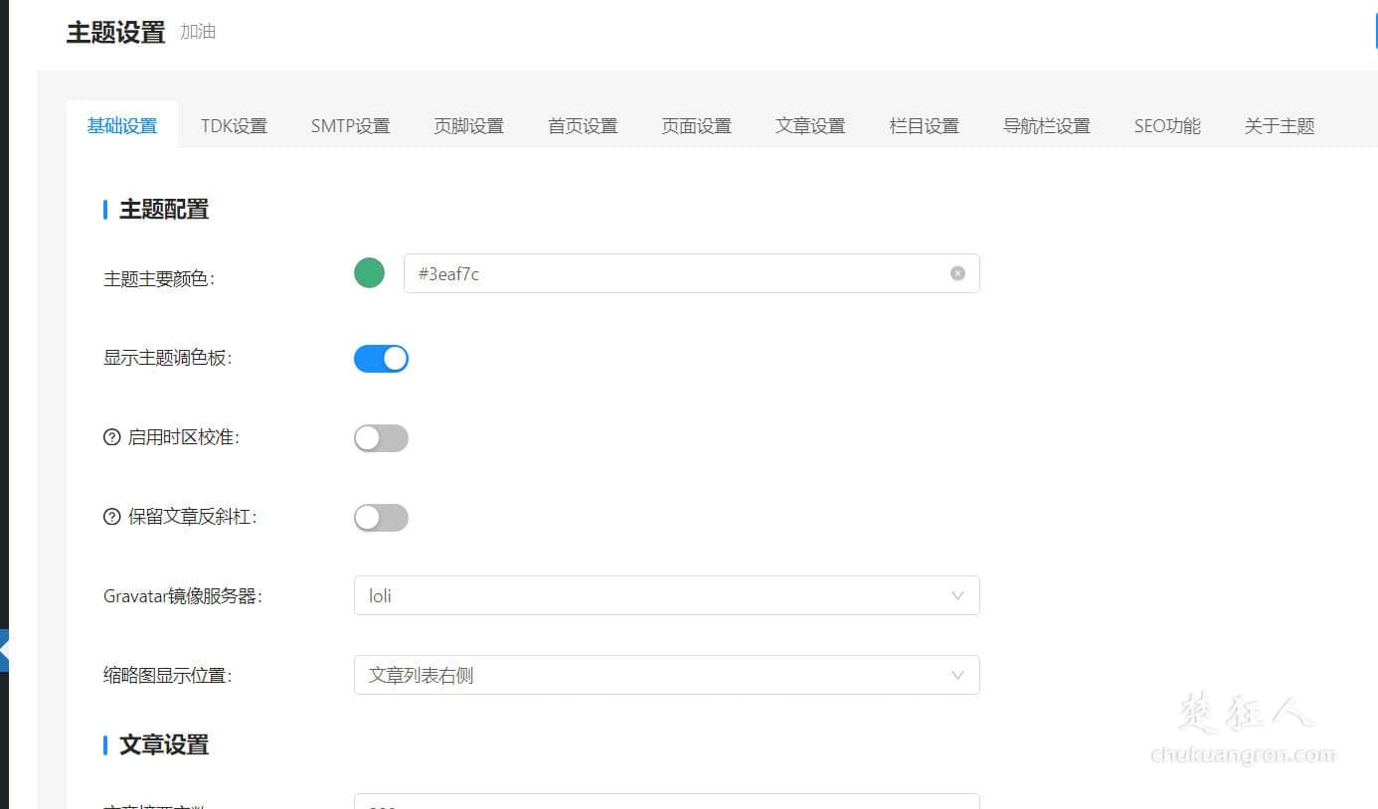This screenshot has height=809, width=1378.
Task: Click the blue sidebar collapse arrow on left edge
Action: [6, 651]
